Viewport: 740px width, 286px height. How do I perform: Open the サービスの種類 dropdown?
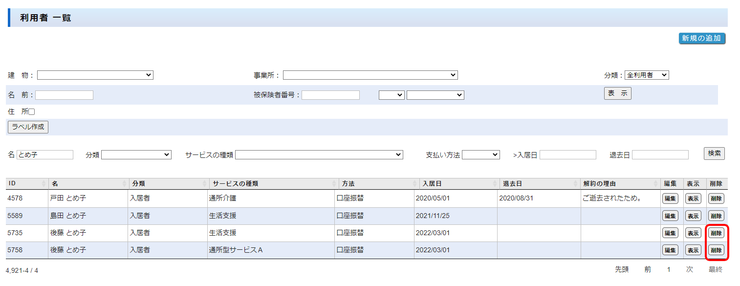(319, 155)
